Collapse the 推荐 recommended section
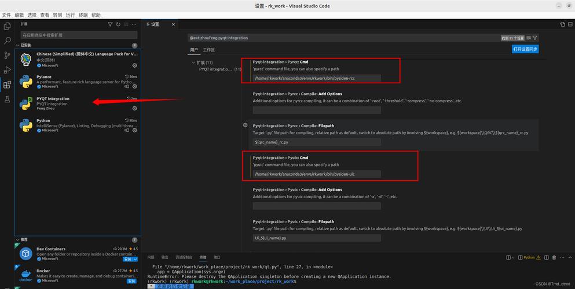 click(x=17, y=240)
